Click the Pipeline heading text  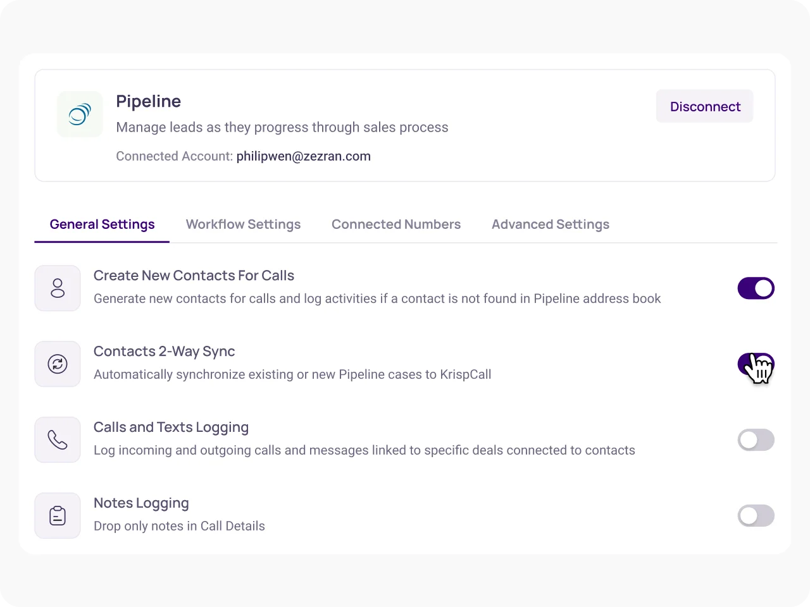(x=149, y=102)
